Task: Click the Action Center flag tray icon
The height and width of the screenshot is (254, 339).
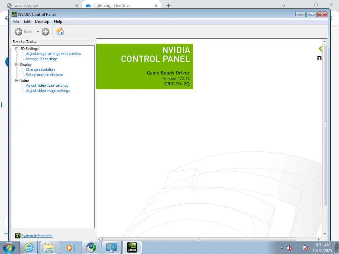Action: click(x=306, y=248)
